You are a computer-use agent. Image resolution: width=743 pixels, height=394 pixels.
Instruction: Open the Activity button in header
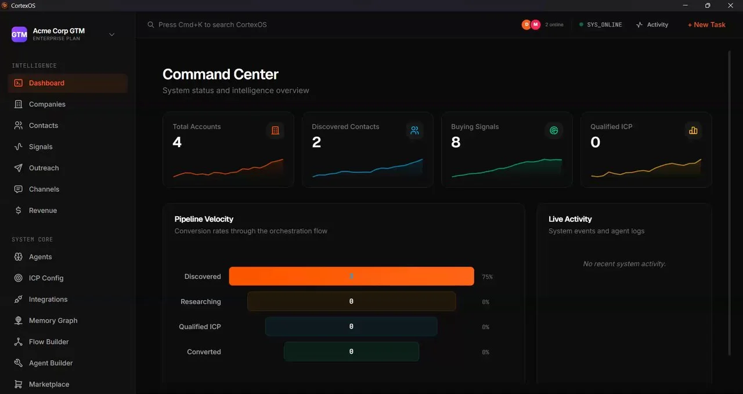652,25
